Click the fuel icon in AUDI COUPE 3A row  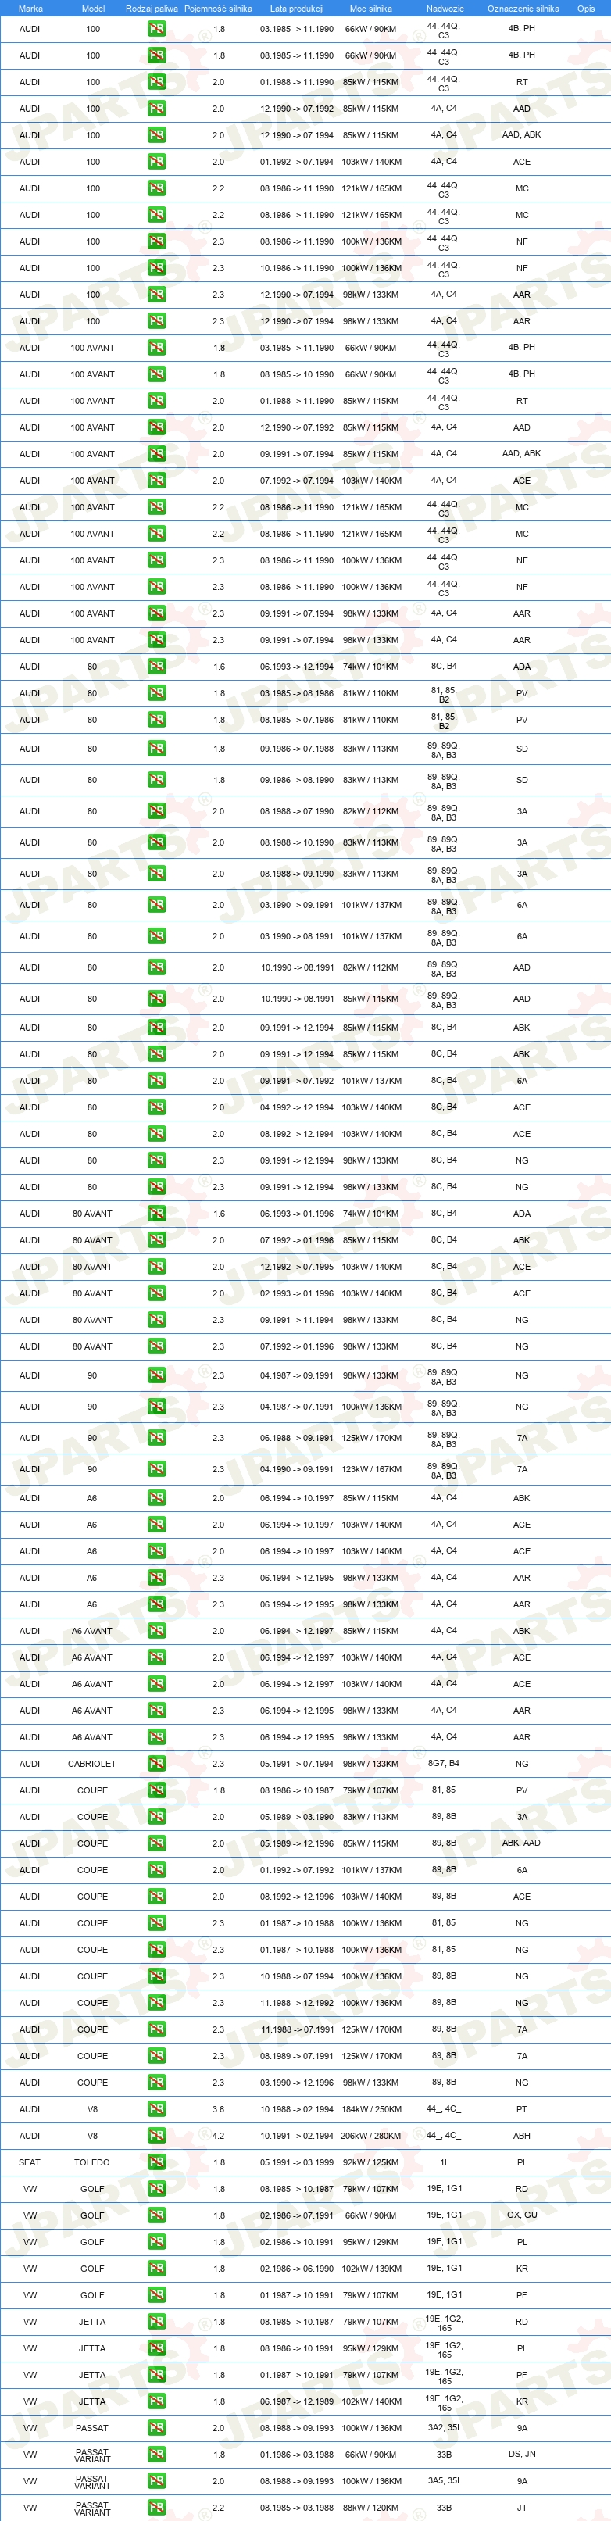(157, 1816)
